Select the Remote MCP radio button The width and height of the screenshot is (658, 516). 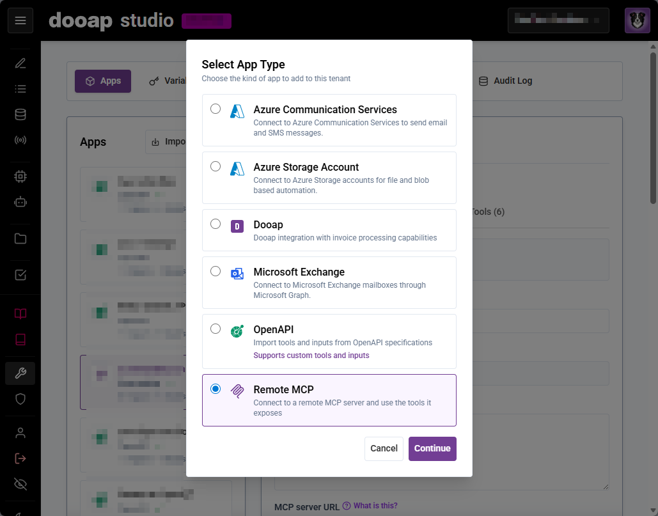tap(215, 389)
